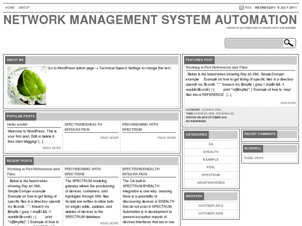Click the Recent Comments widget header

260,134
